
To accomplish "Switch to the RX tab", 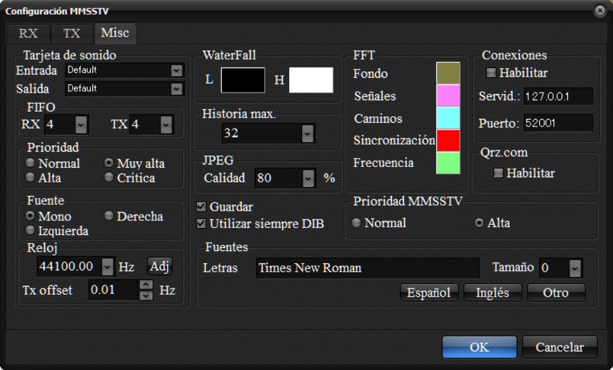I will tap(28, 34).
